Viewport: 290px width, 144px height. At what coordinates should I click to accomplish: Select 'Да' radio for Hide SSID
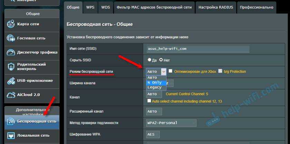(149, 60)
